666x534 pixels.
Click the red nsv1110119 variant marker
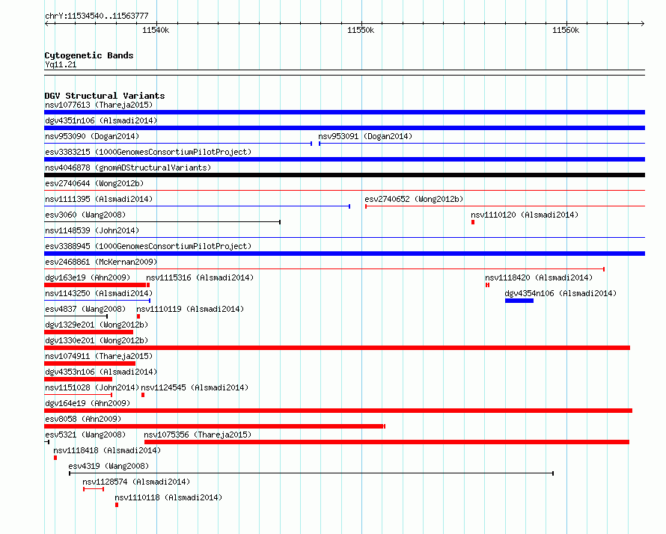(x=138, y=316)
